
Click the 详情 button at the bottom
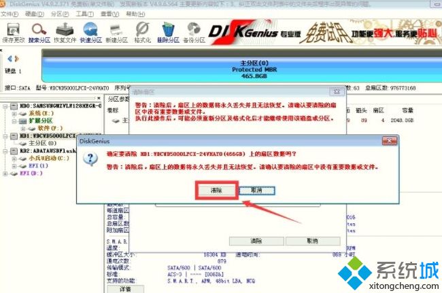coord(125,289)
